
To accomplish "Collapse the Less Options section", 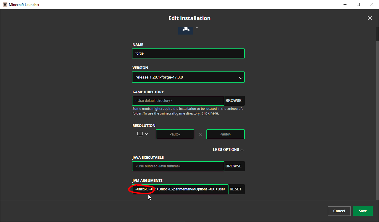I will click(x=228, y=150).
